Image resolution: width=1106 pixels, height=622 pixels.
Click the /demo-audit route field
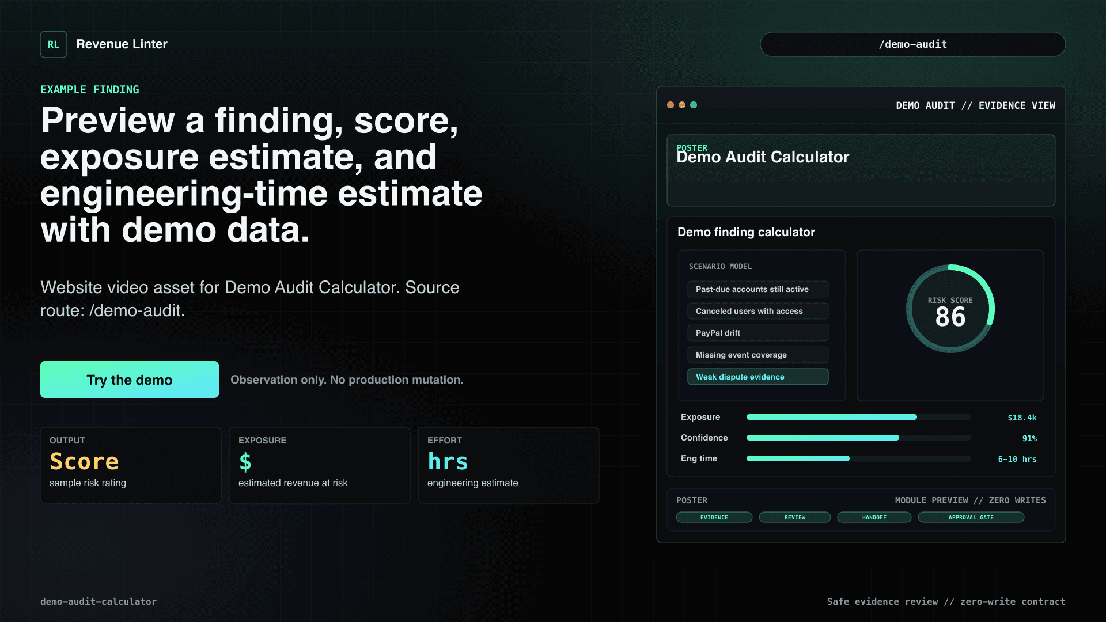click(912, 44)
